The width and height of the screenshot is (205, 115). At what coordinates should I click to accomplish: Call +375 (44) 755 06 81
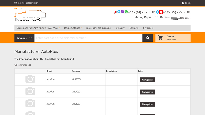click(142, 12)
